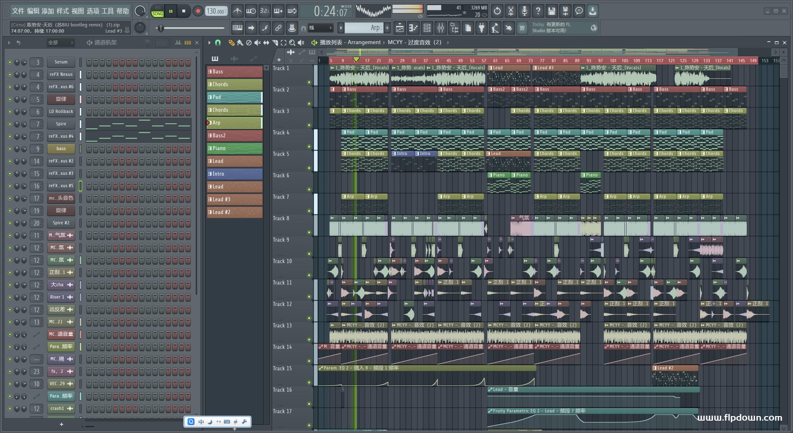This screenshot has width=793, height=433.
Task: Open the 全部 channel filter dropdown
Action: click(x=60, y=42)
